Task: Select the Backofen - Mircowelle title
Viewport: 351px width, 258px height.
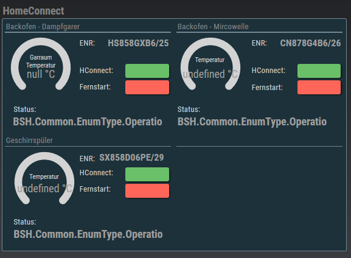Action: 213,27
